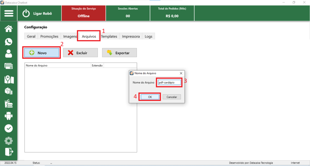Confirm the dialog with OK

150,97
